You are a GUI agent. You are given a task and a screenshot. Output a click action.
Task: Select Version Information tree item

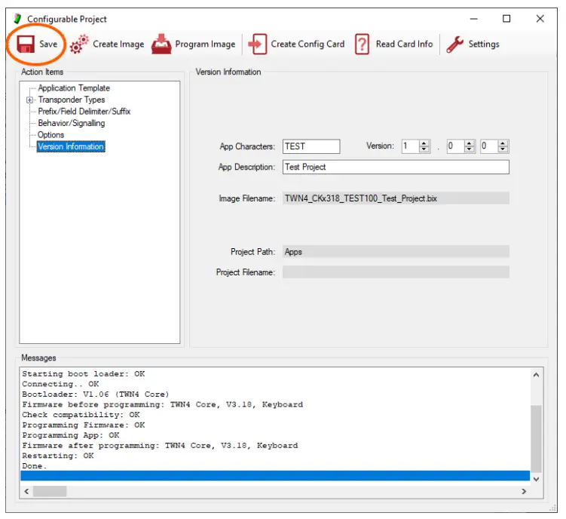click(x=71, y=146)
